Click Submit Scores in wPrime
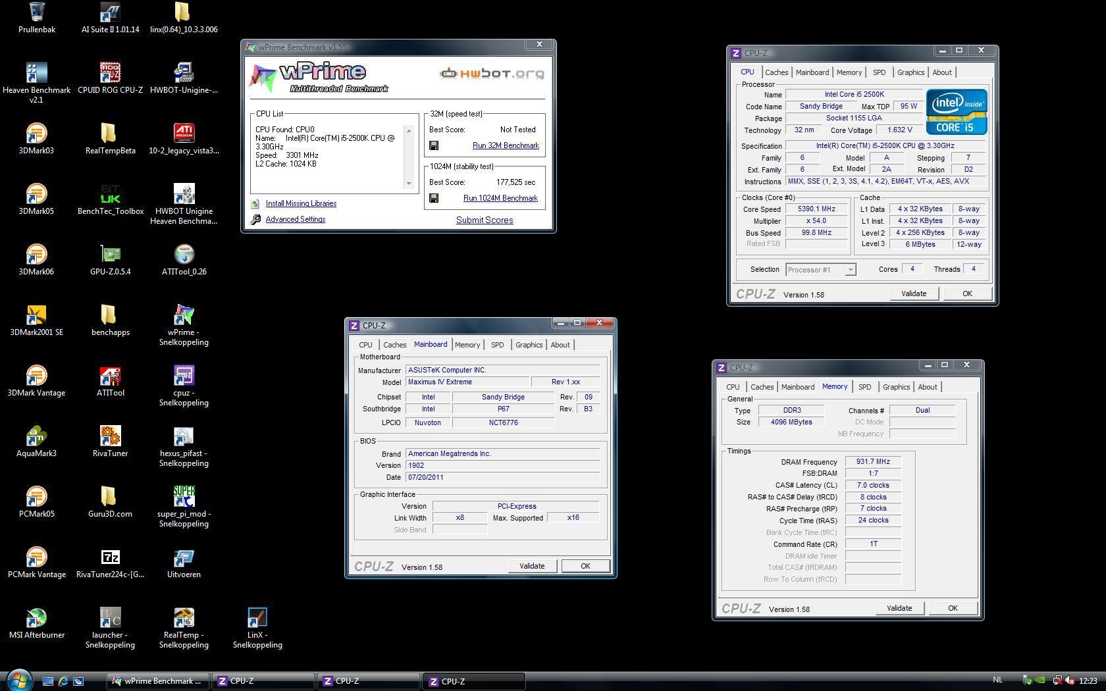The height and width of the screenshot is (691, 1106). coord(485,220)
